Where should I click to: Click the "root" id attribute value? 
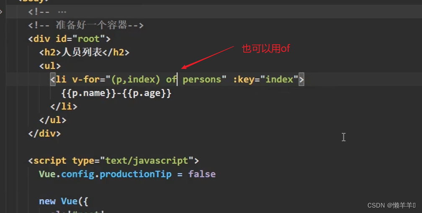pyautogui.click(x=89, y=39)
